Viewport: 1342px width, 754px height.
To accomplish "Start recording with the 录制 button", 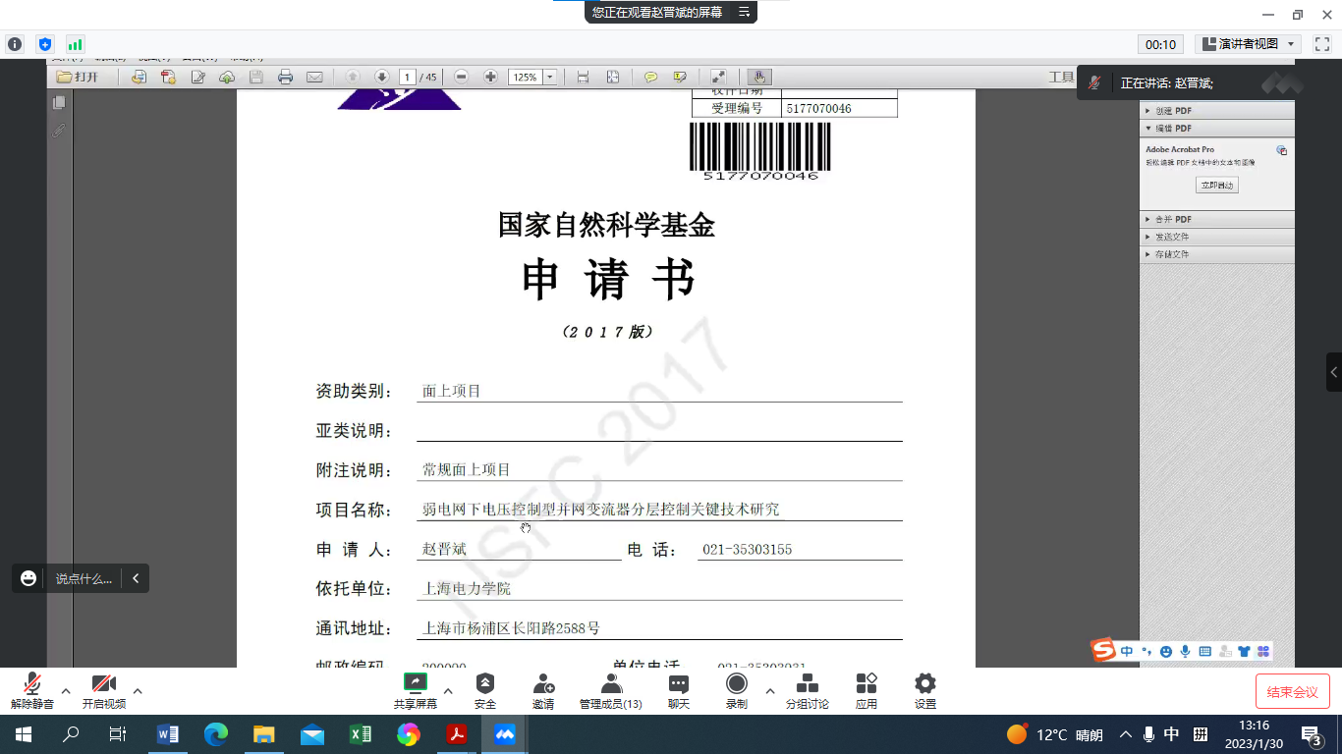I will coord(736,691).
